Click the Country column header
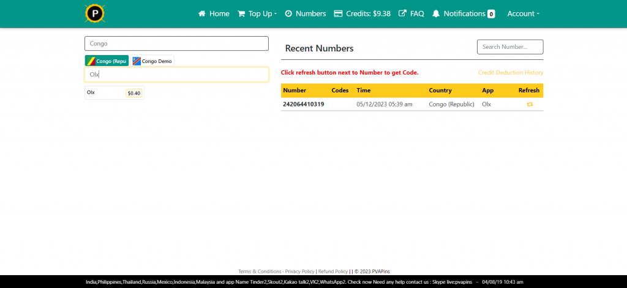Image resolution: width=627 pixels, height=288 pixels. [x=440, y=90]
